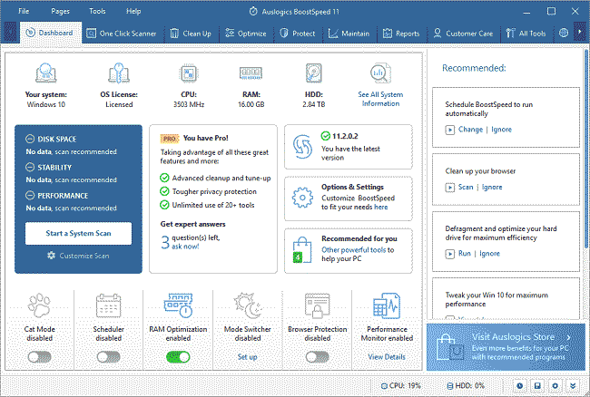The height and width of the screenshot is (397, 590).
Task: Click the 'ask now!' link
Action: pos(186,247)
